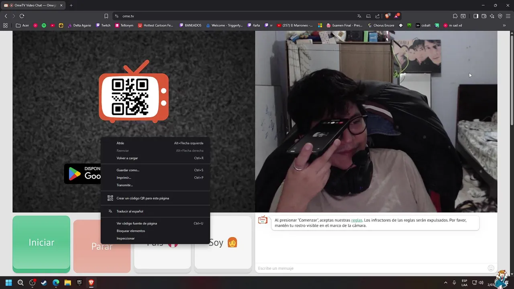
Task: Open the BANEADOS bookmark
Action: point(190,25)
